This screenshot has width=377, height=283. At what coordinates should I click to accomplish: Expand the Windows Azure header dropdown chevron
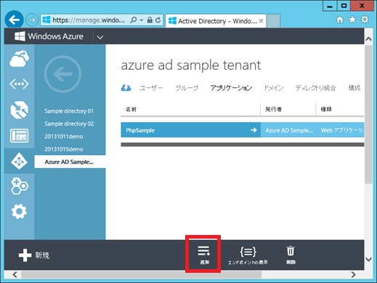(100, 37)
